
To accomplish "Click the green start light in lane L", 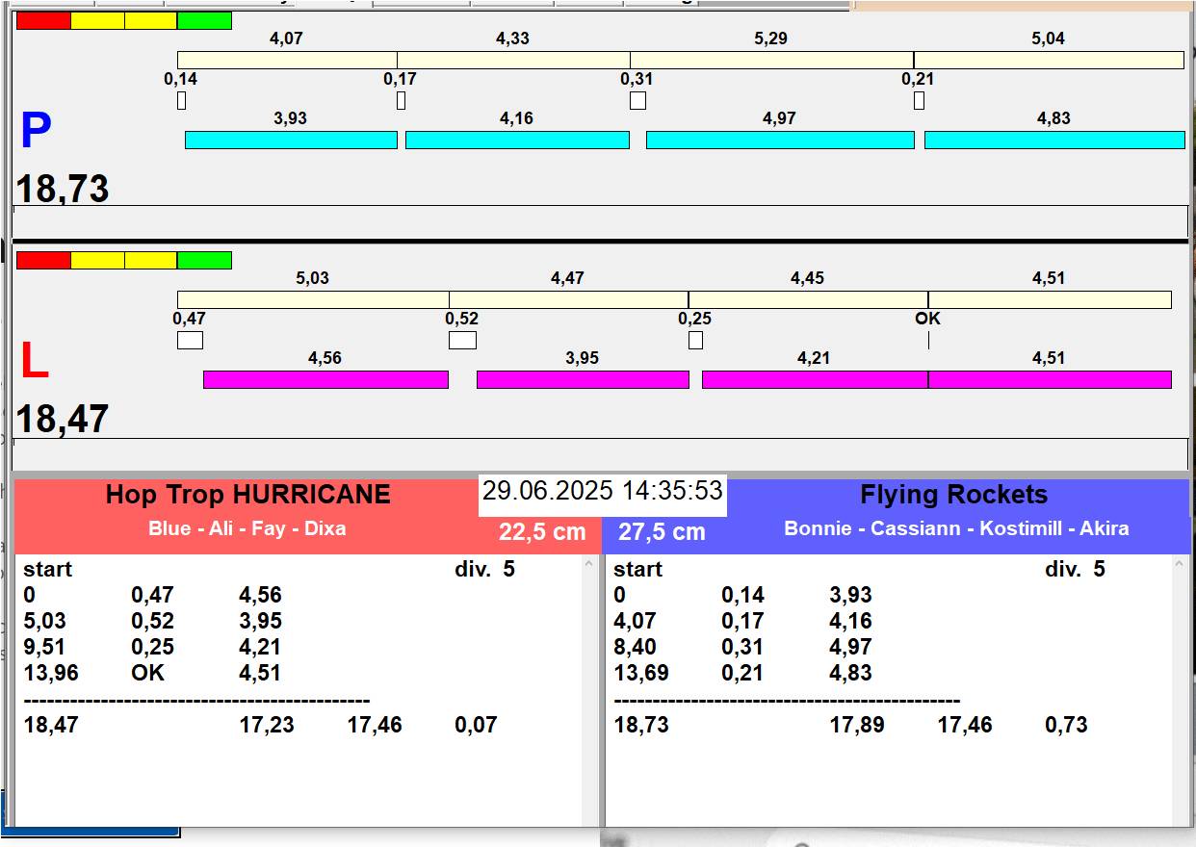I will (204, 260).
